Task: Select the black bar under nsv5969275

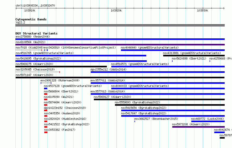Action: (x=61, y=67)
